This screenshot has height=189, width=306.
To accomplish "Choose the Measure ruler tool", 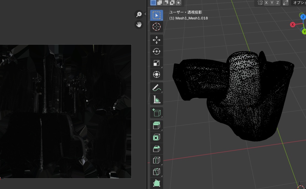I will (156, 99).
